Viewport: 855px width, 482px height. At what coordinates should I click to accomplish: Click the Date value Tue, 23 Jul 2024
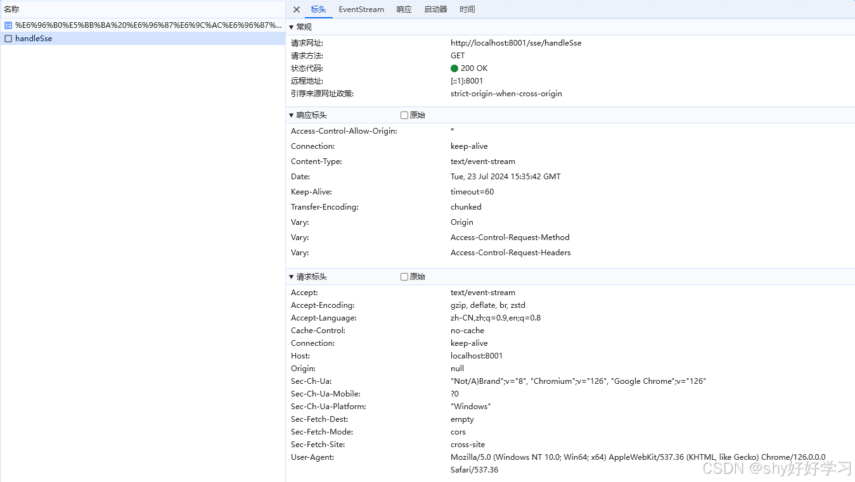506,177
